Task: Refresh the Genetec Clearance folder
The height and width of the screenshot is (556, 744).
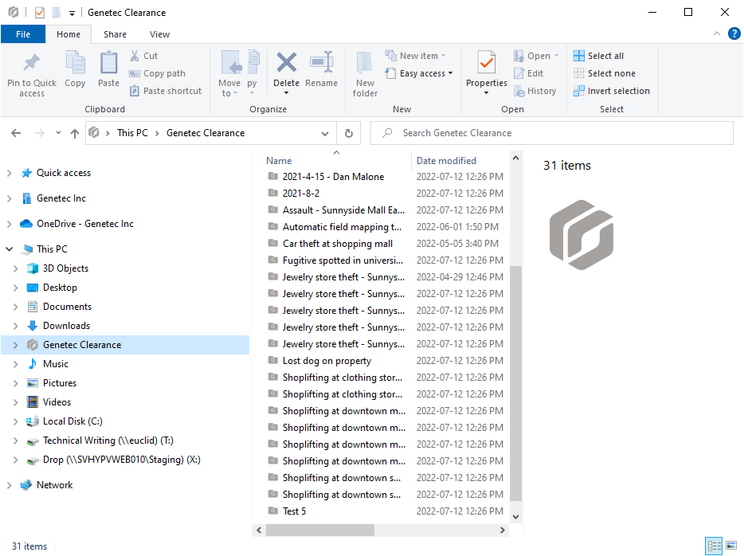Action: (349, 133)
